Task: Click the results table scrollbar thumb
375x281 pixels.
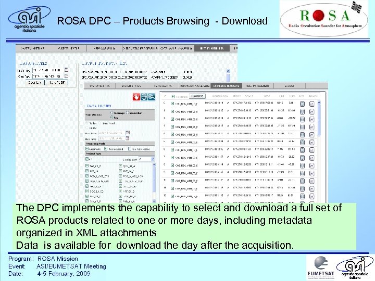Action: 319,121
